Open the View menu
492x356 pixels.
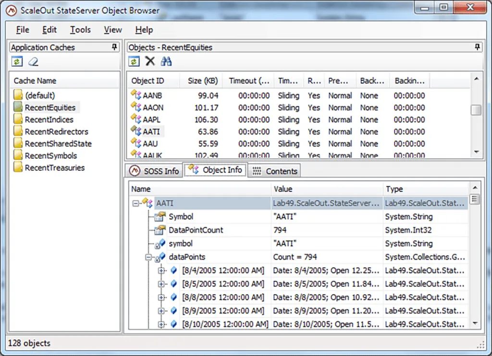[x=112, y=30]
